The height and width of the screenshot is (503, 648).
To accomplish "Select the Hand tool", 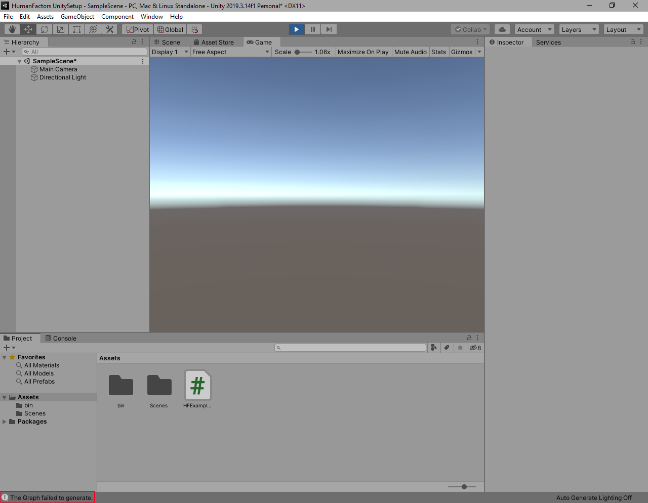I will coord(12,29).
